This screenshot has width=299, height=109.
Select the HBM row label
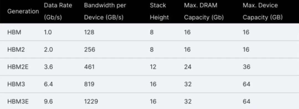point(14,32)
